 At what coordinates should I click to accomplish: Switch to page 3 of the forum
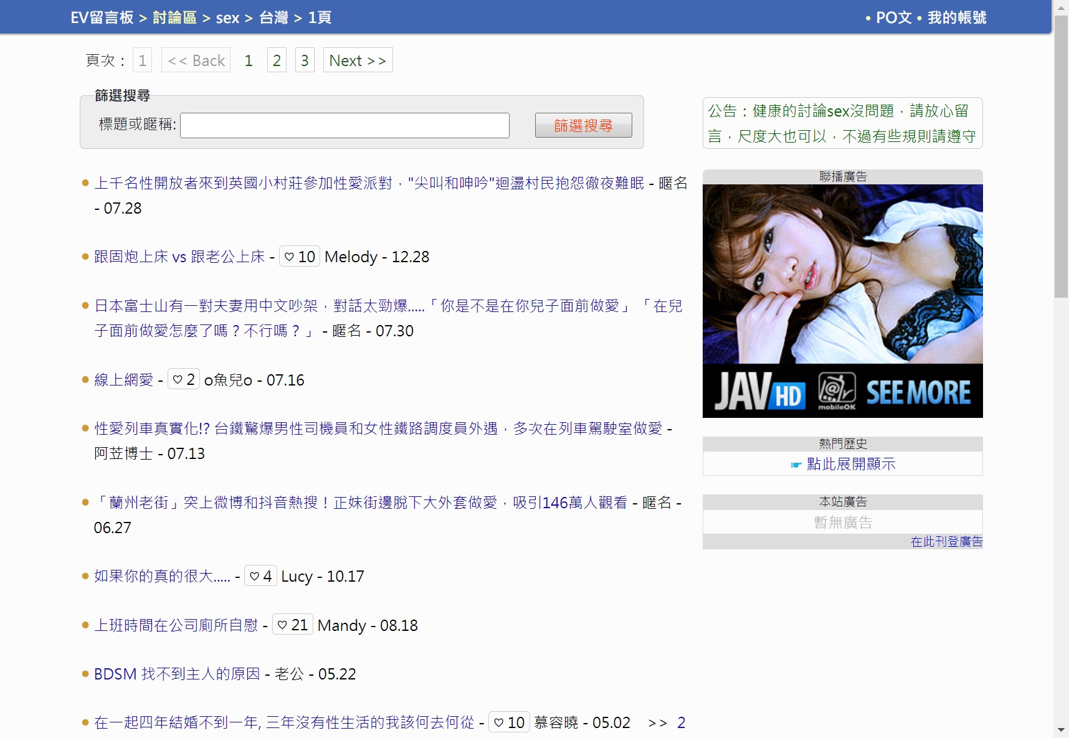(305, 60)
